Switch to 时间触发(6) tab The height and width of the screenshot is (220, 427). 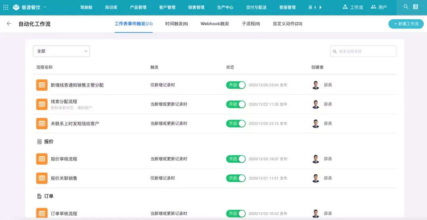click(176, 24)
